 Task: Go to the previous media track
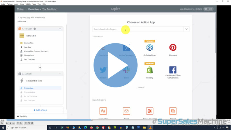click(x=7, y=123)
